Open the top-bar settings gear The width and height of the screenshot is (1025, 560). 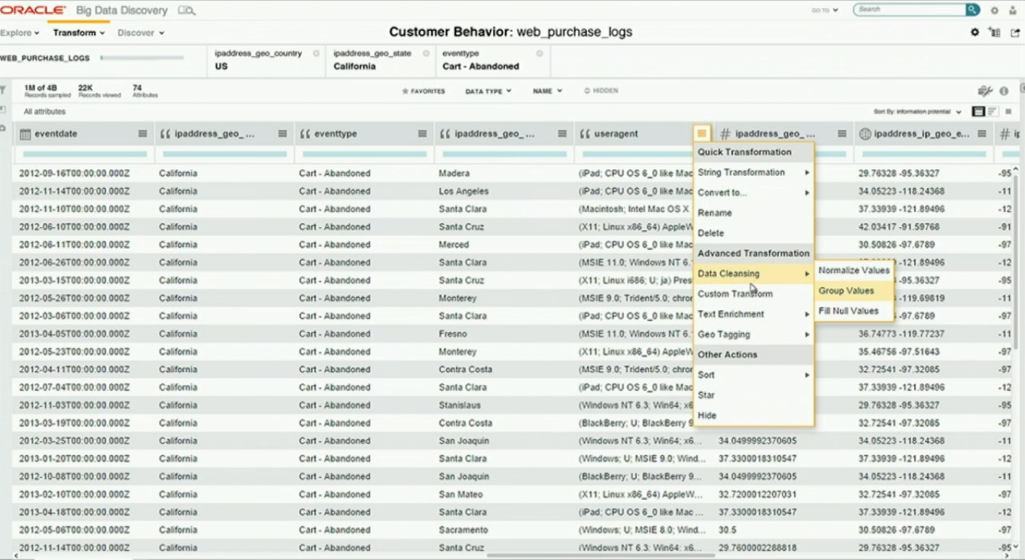click(995, 11)
